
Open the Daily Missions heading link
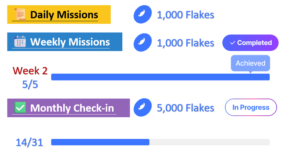(x=64, y=15)
